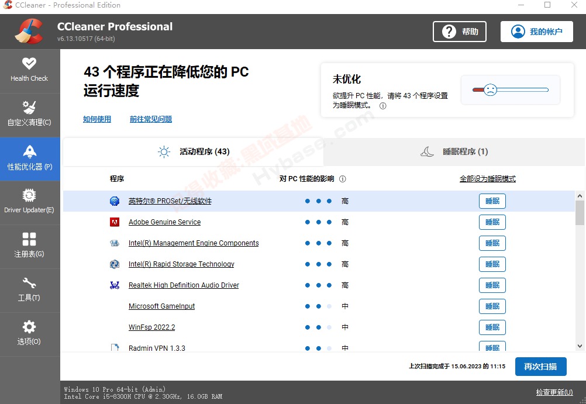Click Radmin VPN 1.3.3 file icon
The height and width of the screenshot is (404, 586).
point(115,347)
